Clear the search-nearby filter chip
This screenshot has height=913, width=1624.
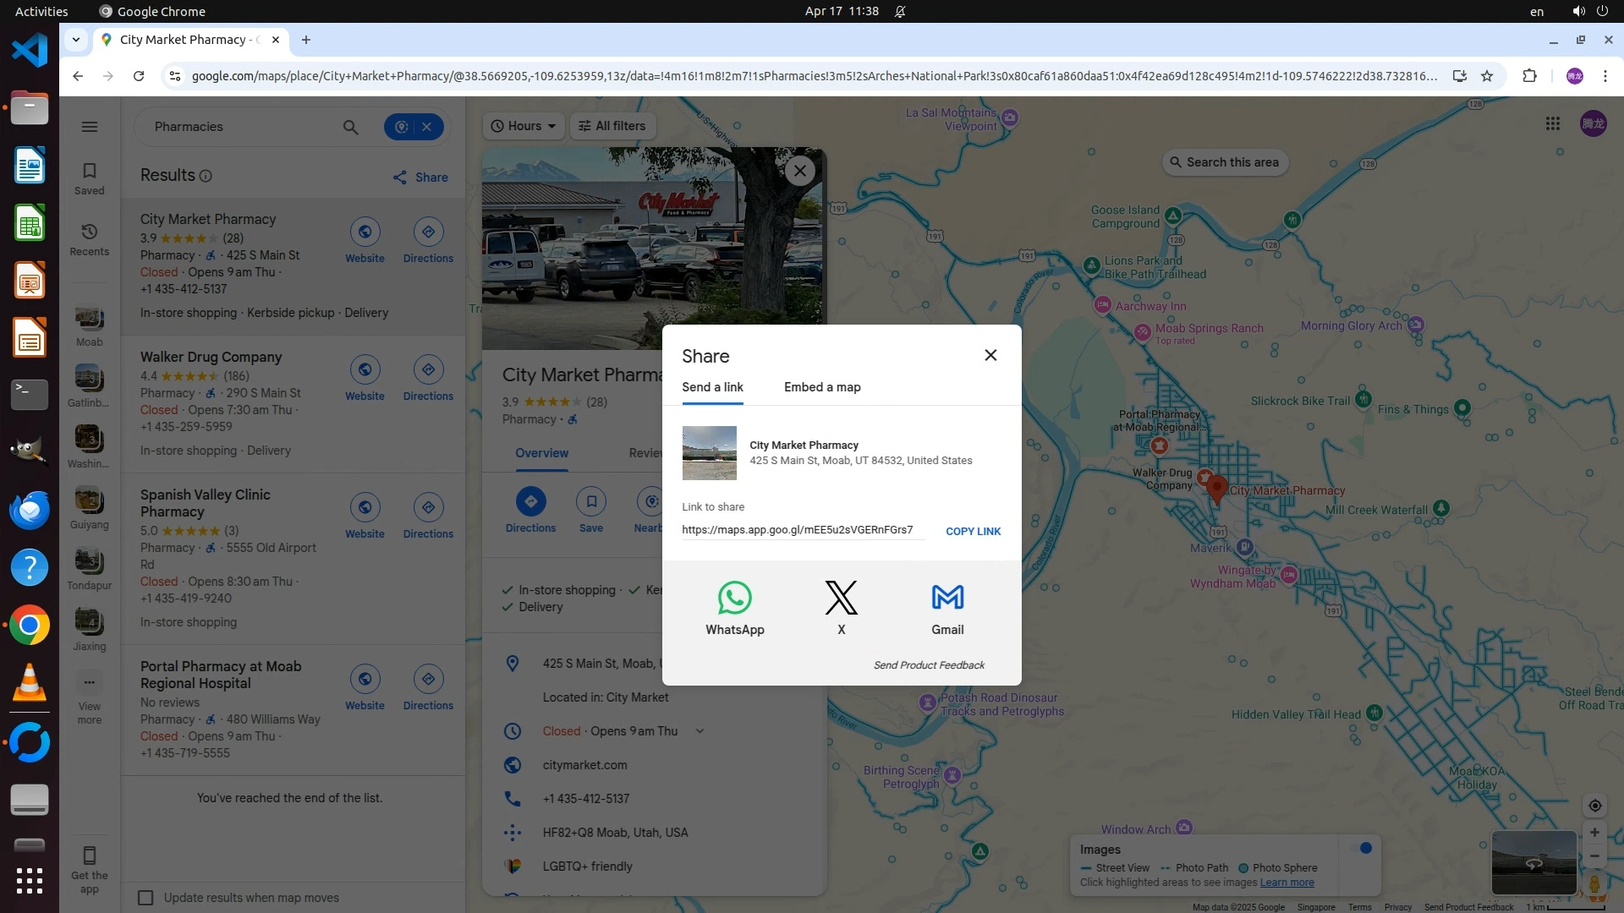[x=427, y=127]
